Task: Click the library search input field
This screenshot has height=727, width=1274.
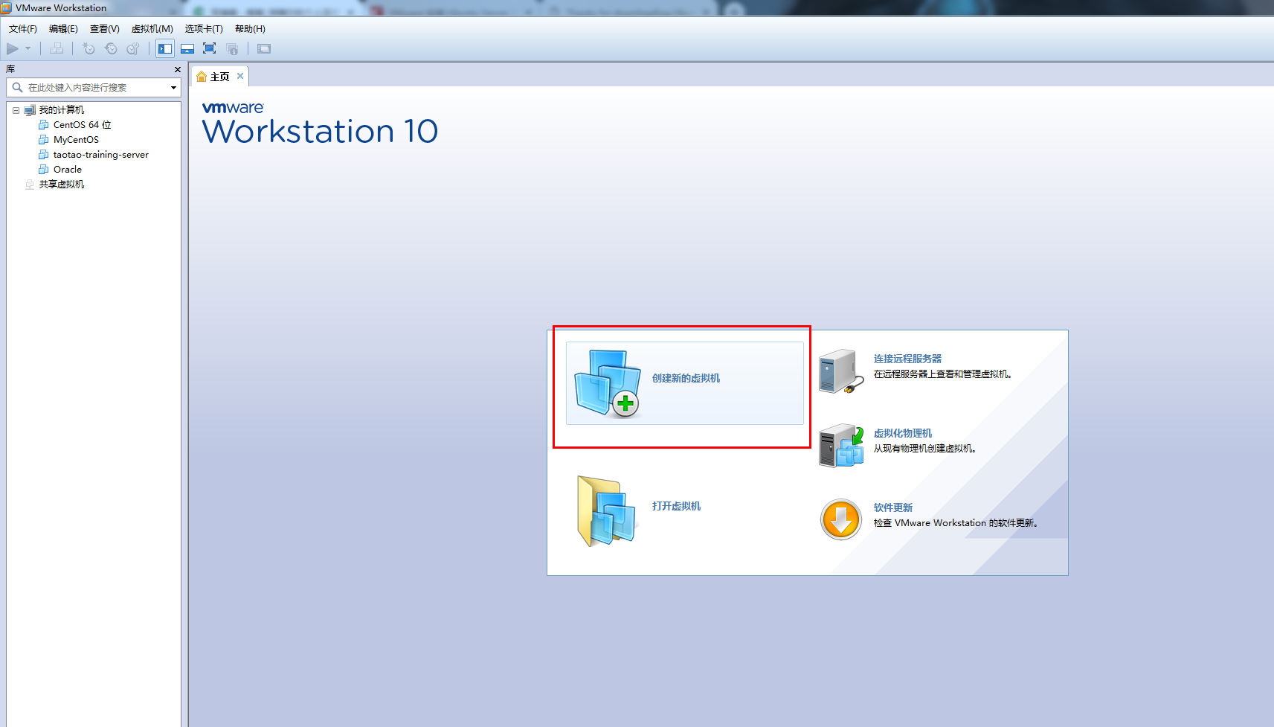Action: point(93,87)
